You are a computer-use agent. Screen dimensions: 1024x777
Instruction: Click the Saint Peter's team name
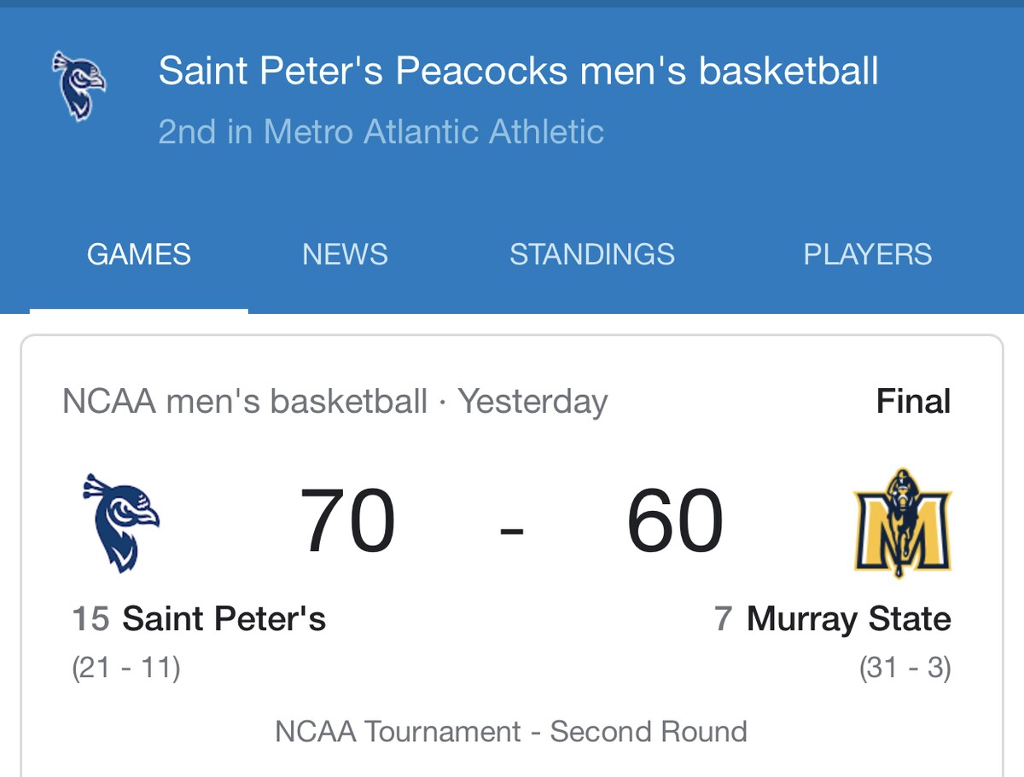224,619
